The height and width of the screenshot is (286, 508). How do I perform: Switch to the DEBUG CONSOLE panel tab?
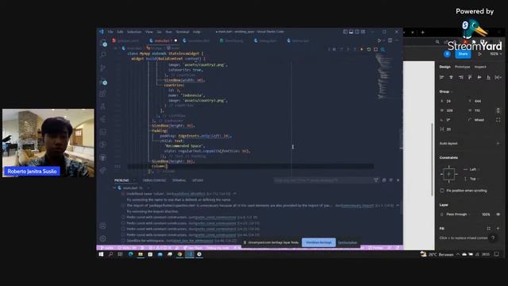tap(154, 180)
